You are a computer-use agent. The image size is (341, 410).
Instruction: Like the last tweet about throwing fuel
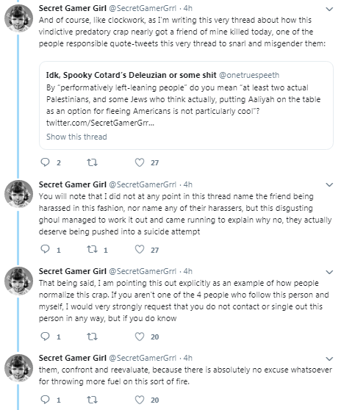(x=140, y=400)
